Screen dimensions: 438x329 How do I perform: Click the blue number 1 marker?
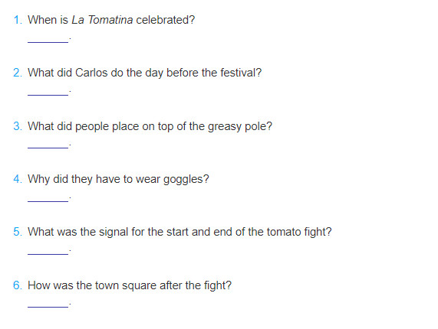pyautogui.click(x=18, y=20)
